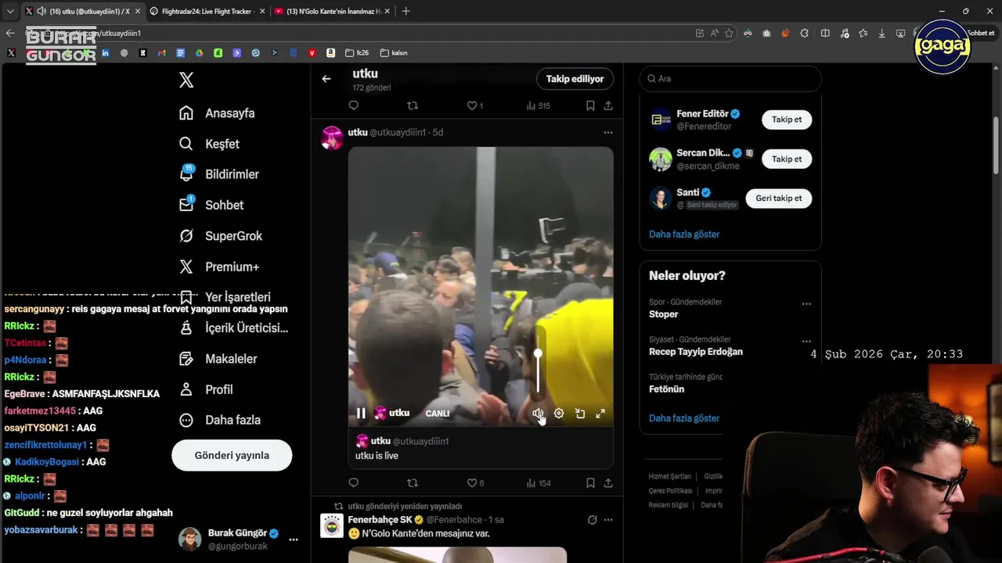Screen dimensions: 1002x563
Task: Open more options on Fenerbahçe SK post
Action: [x=608, y=520]
